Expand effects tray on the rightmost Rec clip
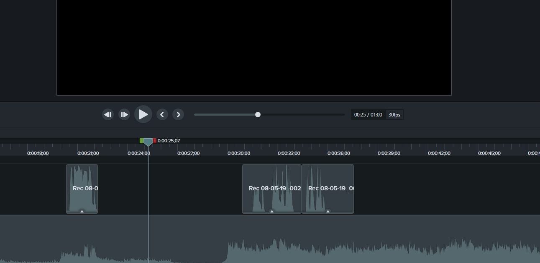 tap(328, 211)
